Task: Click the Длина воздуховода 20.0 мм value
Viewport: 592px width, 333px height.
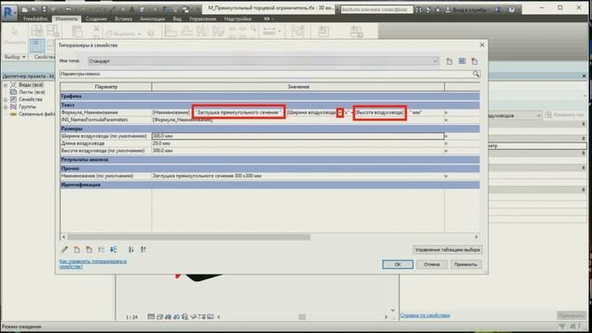Action: point(298,143)
